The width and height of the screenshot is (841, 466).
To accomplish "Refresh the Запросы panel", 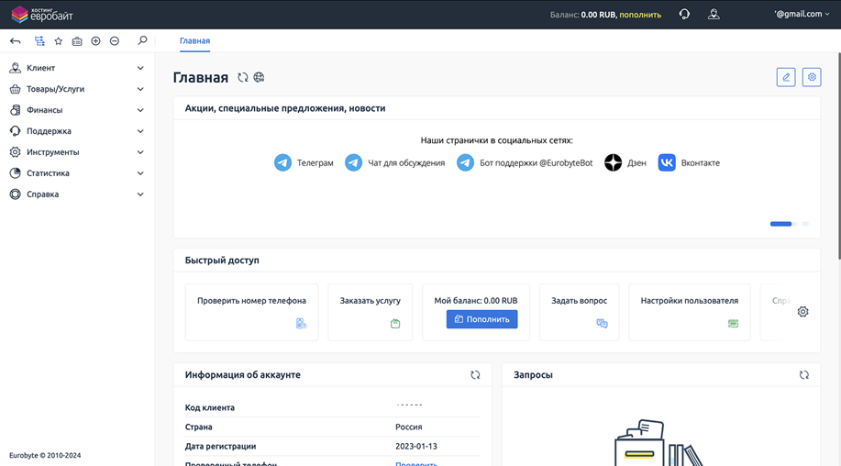I will point(804,375).
